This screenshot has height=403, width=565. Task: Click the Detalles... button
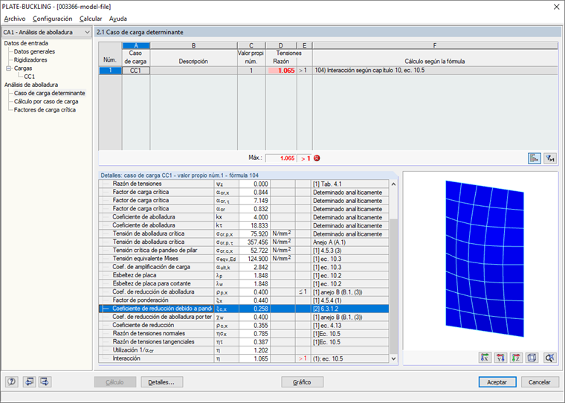pyautogui.click(x=162, y=382)
